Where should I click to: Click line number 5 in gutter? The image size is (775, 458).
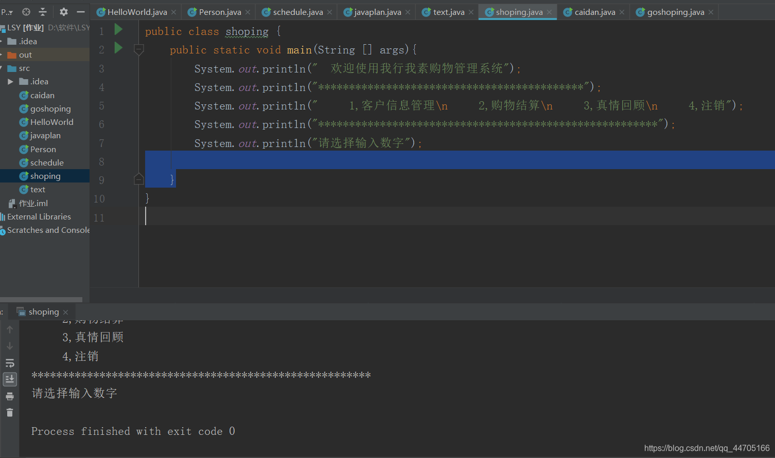point(101,106)
